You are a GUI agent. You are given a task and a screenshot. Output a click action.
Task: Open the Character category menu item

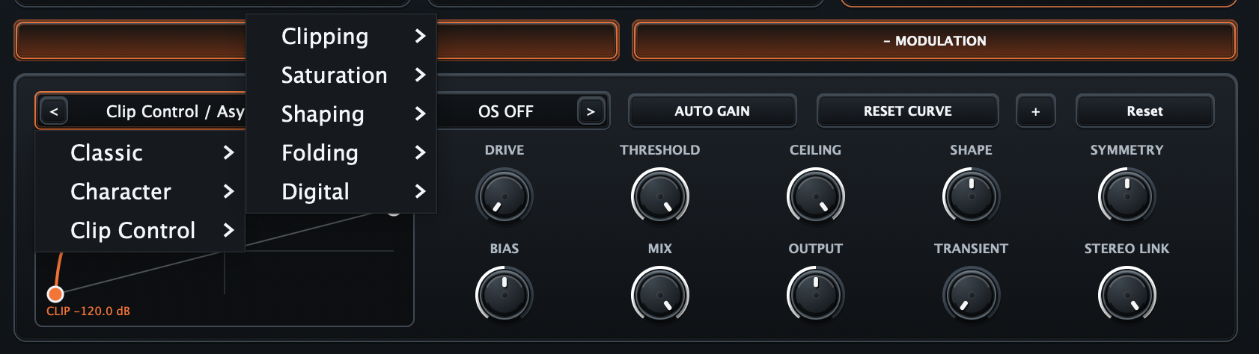[140, 191]
